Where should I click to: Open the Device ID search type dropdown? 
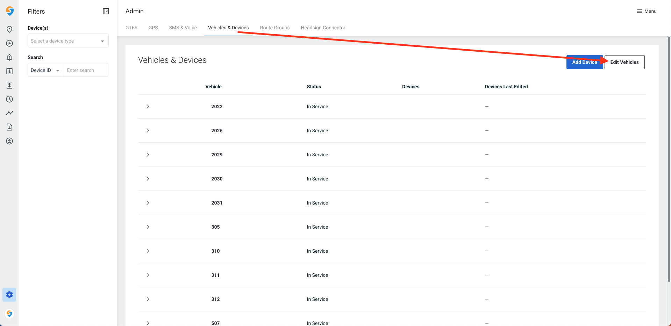point(45,70)
